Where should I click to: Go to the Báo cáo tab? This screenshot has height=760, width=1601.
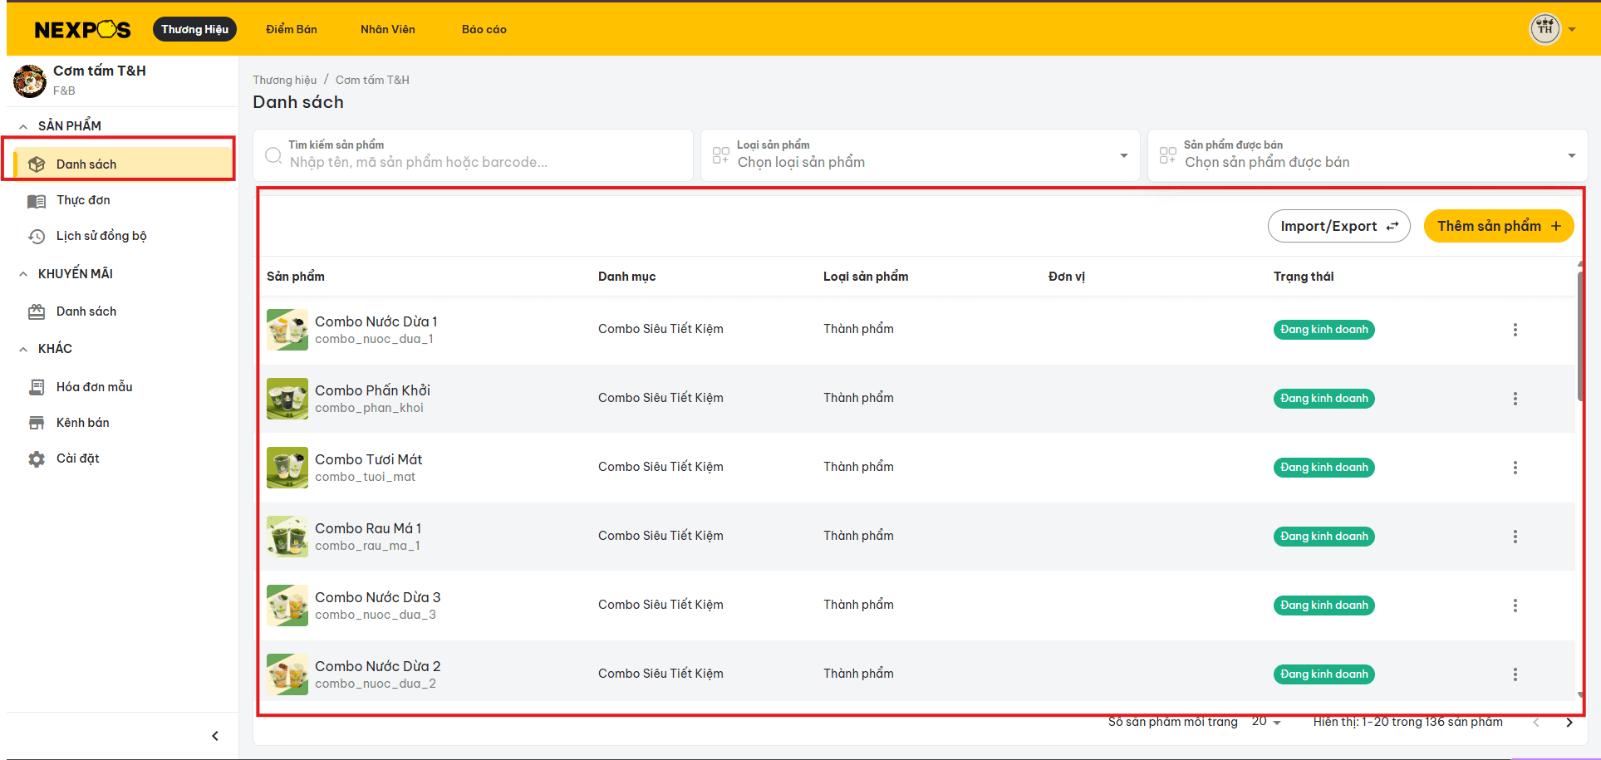click(x=484, y=29)
